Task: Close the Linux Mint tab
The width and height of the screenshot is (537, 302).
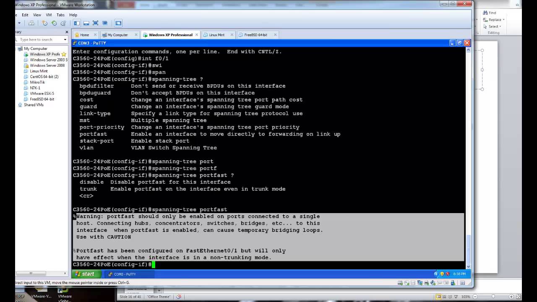Action: click(x=232, y=35)
